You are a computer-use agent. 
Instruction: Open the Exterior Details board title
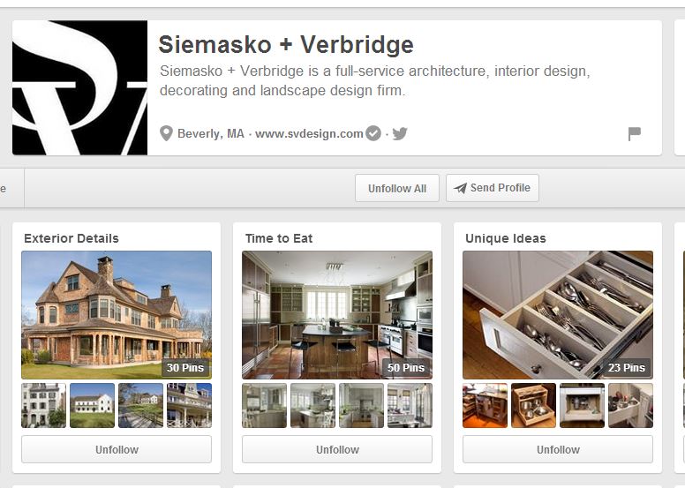click(x=72, y=238)
